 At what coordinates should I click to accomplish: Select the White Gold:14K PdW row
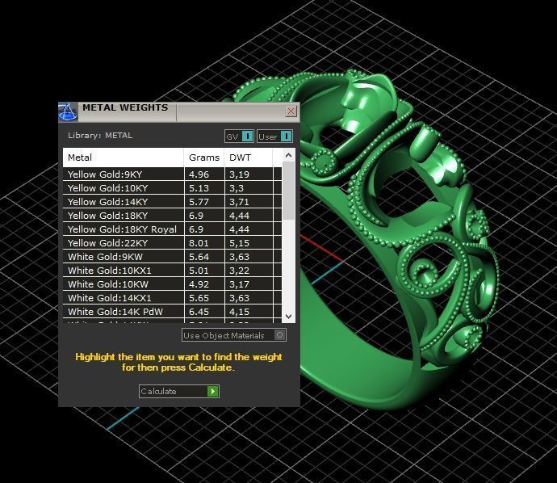(x=172, y=312)
